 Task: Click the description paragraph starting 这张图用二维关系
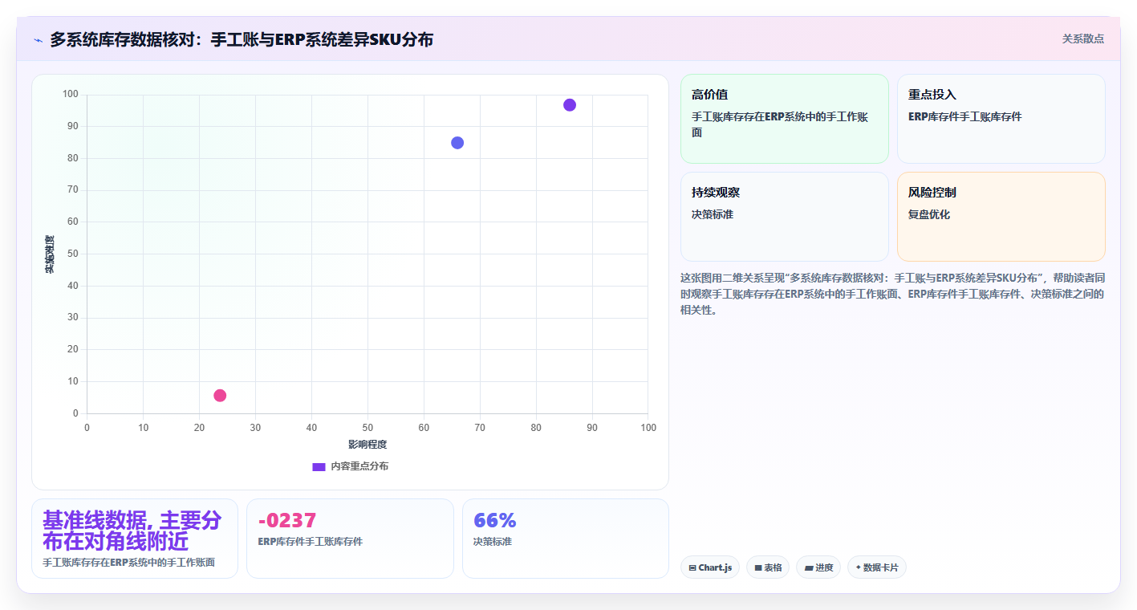892,294
